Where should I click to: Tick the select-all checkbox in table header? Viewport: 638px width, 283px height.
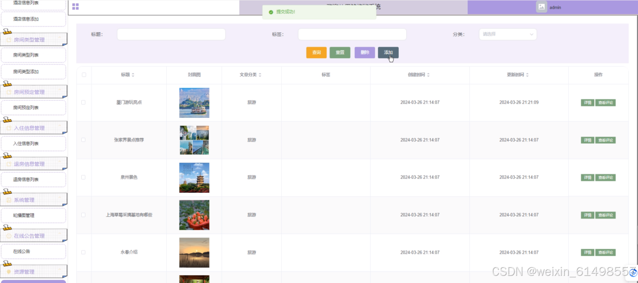pos(84,75)
